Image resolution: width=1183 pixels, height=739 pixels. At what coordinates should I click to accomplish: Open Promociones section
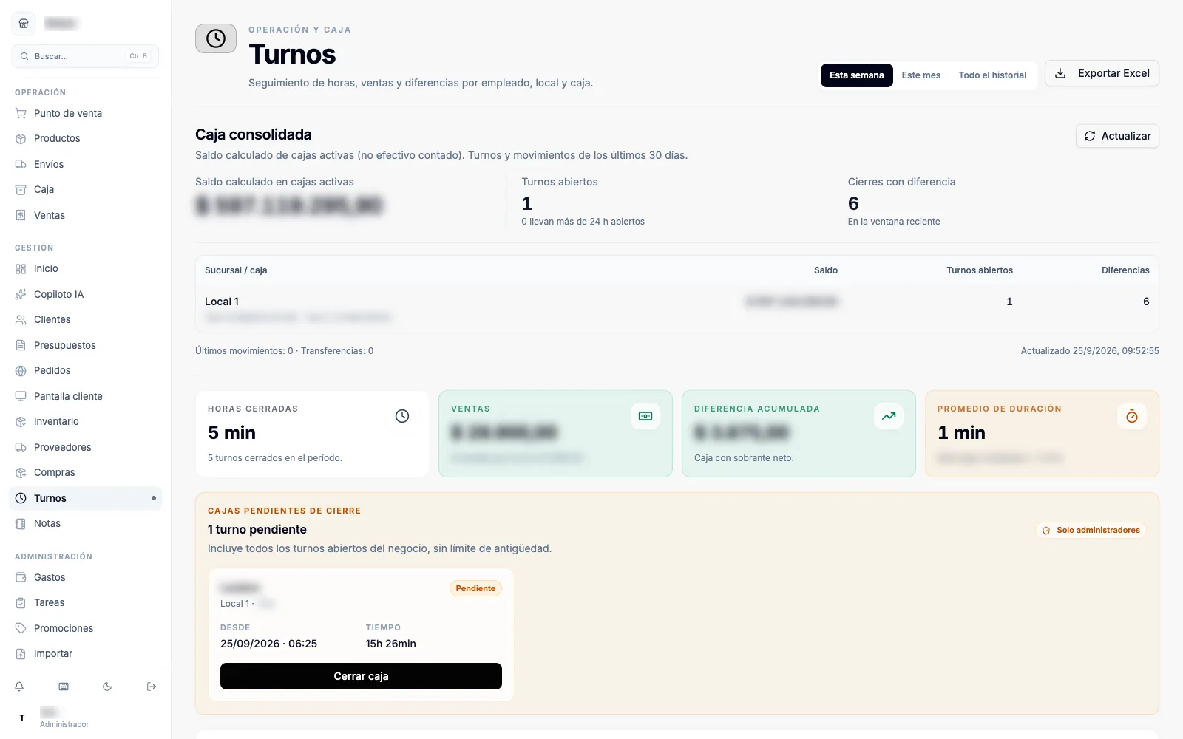[x=86, y=628]
